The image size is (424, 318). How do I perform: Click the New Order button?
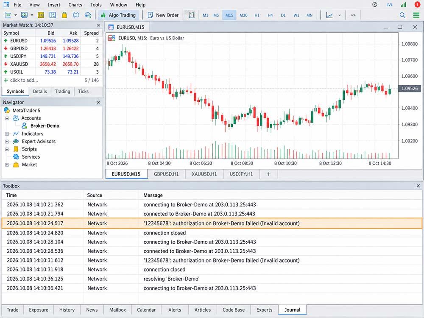pos(163,15)
